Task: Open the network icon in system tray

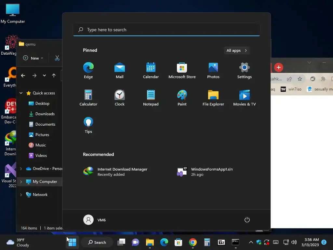Action: (x=286, y=242)
